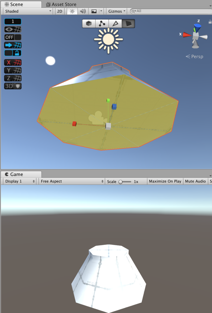Open the Free Aspect dropdown
This screenshot has width=212, height=313.
[72, 181]
